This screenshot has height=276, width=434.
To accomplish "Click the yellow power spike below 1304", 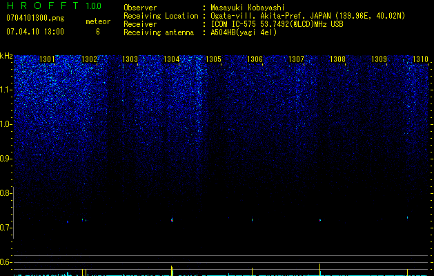I will pyautogui.click(x=172, y=270).
